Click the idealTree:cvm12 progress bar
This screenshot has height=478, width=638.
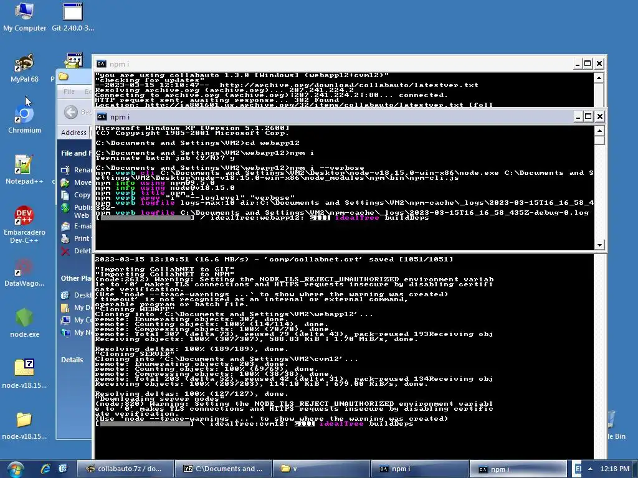coord(145,424)
